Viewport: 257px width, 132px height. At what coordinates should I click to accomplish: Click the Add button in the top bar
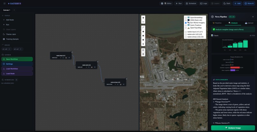[x=237, y=3]
